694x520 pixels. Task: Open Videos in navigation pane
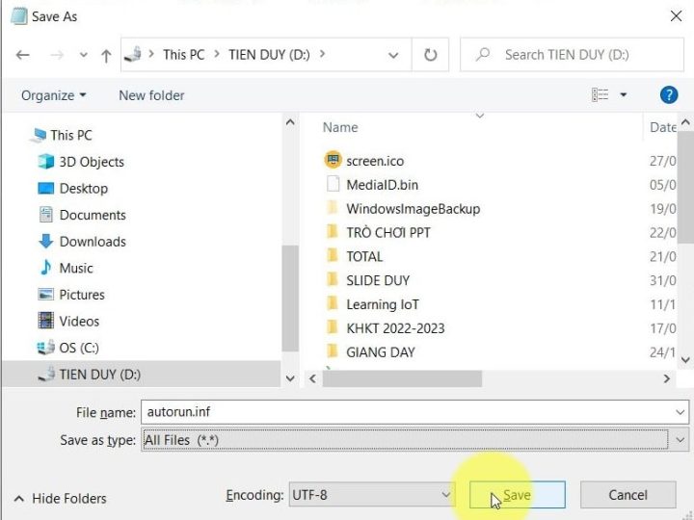click(x=79, y=321)
